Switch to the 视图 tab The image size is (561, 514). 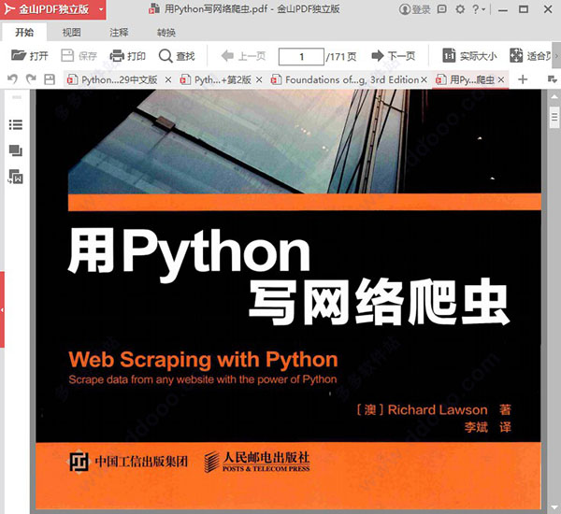[x=72, y=33]
